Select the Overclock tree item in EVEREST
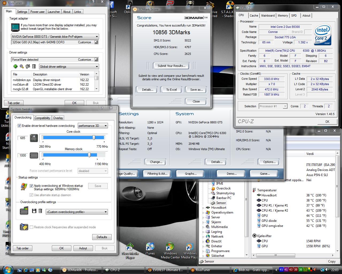The width and height of the screenshot is (342, 274). [223, 188]
